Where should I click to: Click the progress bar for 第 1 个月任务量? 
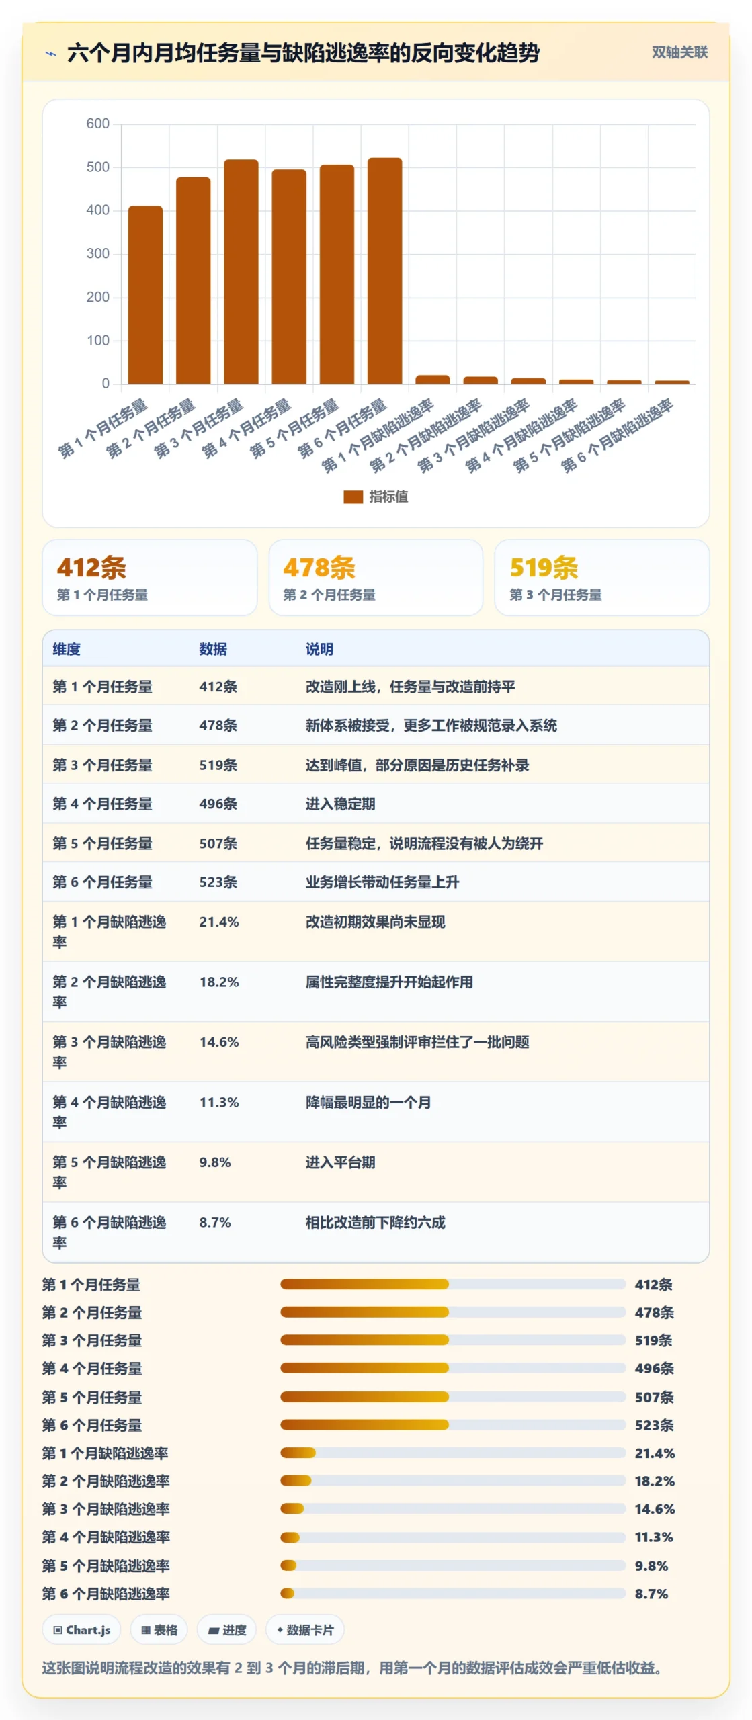click(453, 1285)
